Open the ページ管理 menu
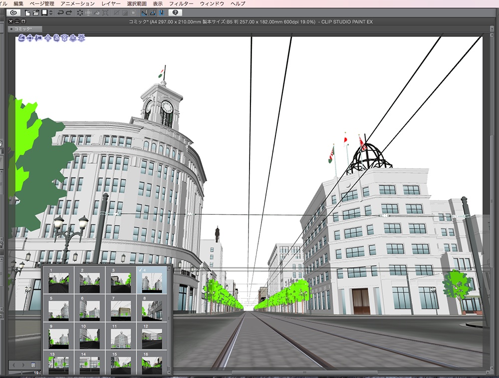Screen dimensions: 499x378 (x=42, y=3)
